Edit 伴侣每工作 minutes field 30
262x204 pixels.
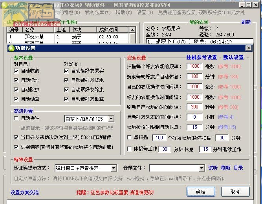tap(165, 149)
